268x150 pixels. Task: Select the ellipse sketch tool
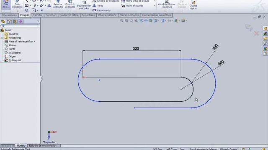[x=41, y=5]
